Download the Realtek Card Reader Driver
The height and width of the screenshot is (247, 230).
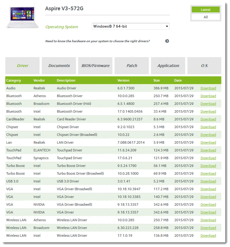coord(208,119)
